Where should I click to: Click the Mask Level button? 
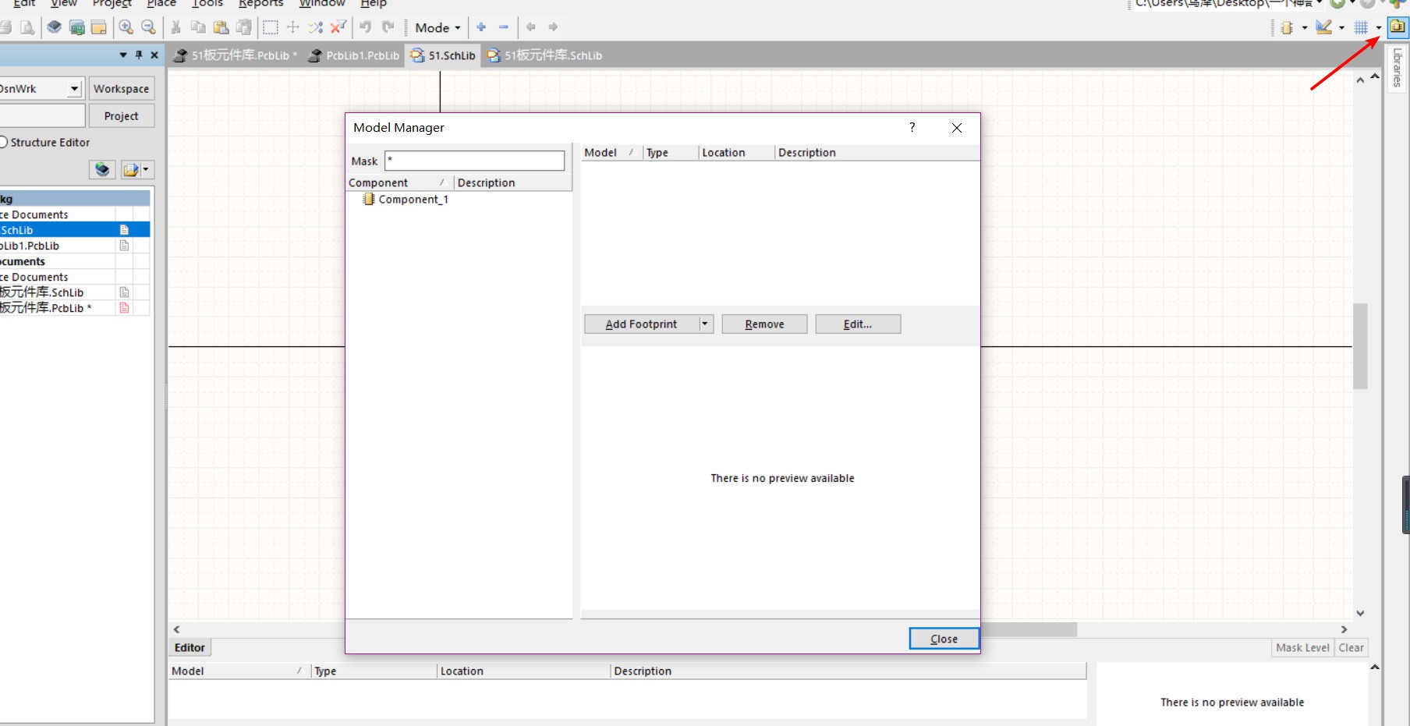[x=1302, y=647]
